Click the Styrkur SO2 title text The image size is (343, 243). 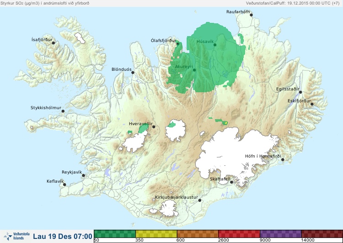coord(45,3)
